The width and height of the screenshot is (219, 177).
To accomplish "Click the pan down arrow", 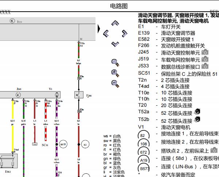I will (x=115, y=44).
